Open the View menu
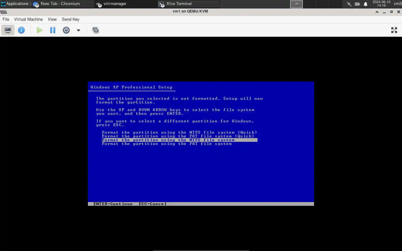The image size is (402, 251). click(x=52, y=19)
